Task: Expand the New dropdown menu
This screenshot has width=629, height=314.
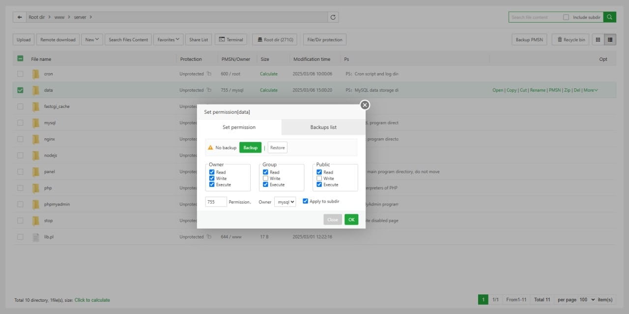Action: 92,40
